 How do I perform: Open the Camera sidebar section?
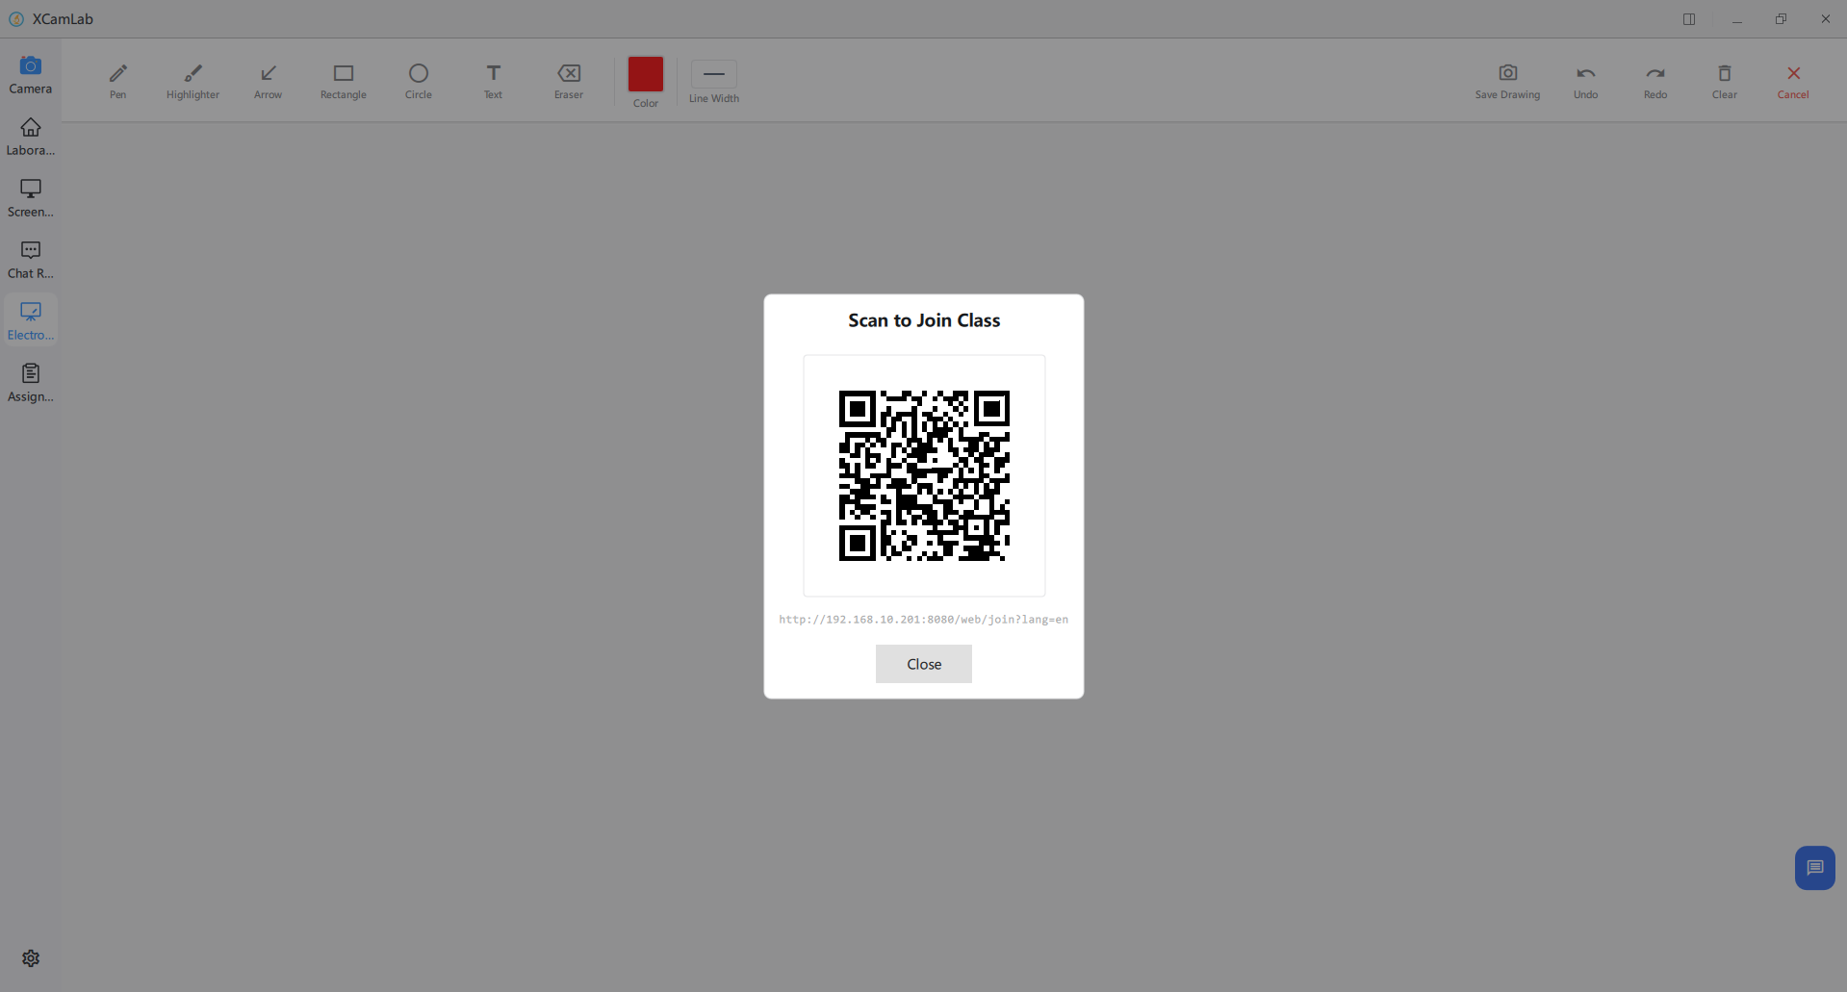click(31, 74)
